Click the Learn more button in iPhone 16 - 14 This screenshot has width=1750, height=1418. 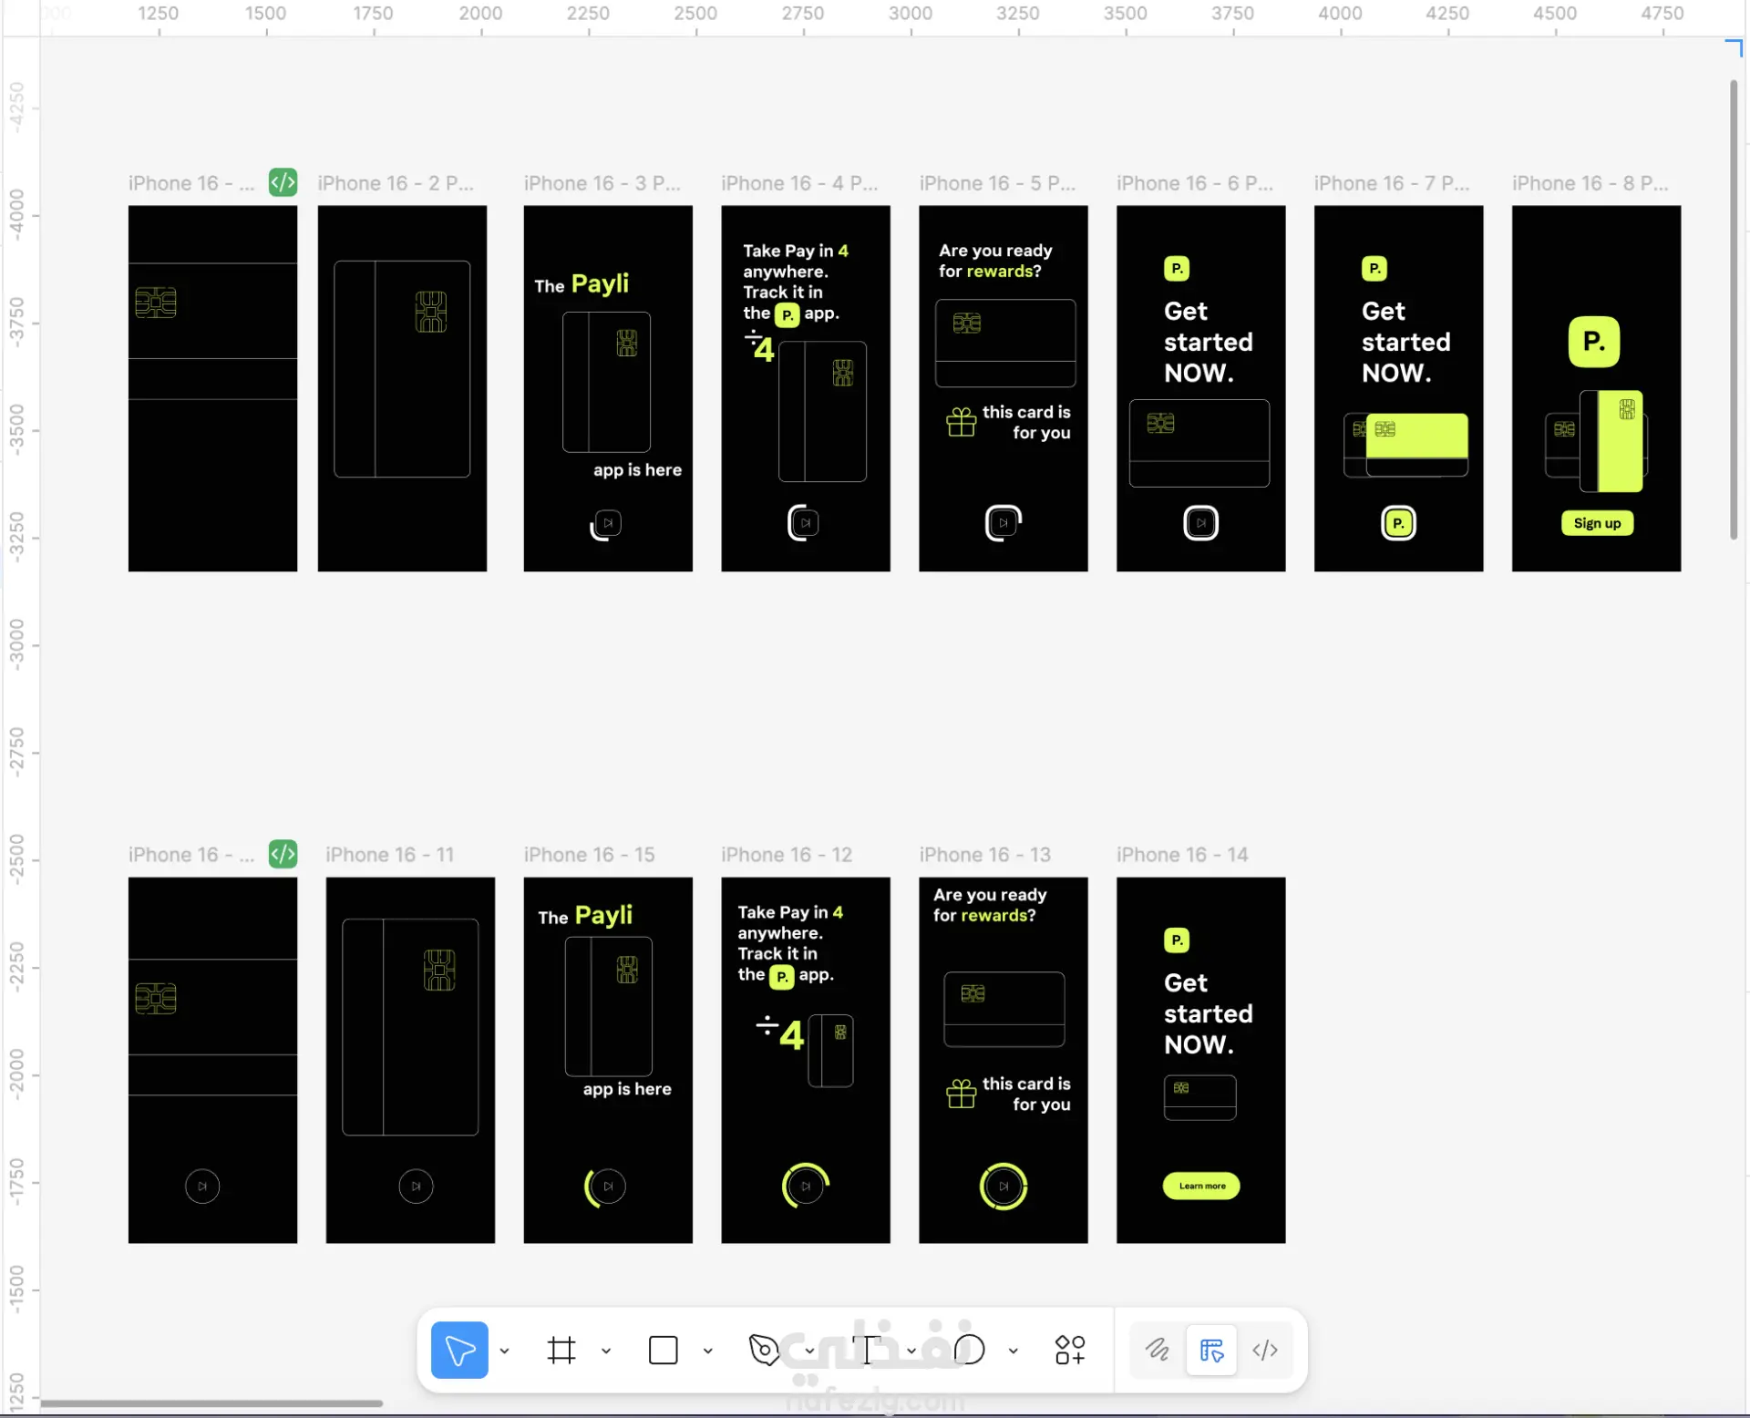click(1201, 1186)
